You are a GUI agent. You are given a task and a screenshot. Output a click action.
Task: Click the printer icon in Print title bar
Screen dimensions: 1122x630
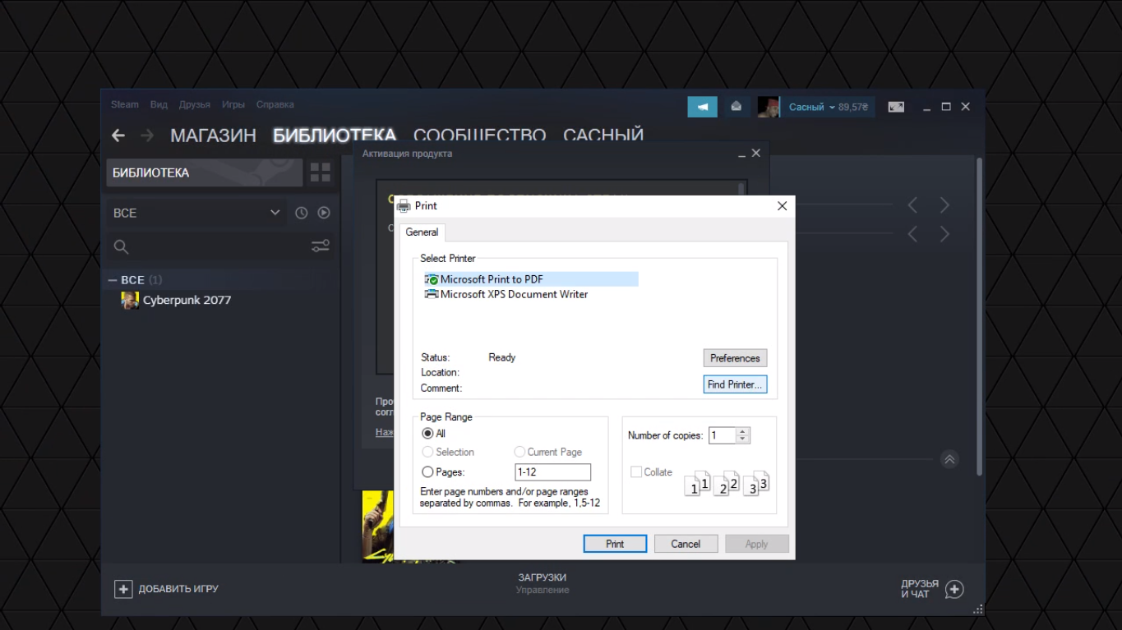[x=404, y=205]
